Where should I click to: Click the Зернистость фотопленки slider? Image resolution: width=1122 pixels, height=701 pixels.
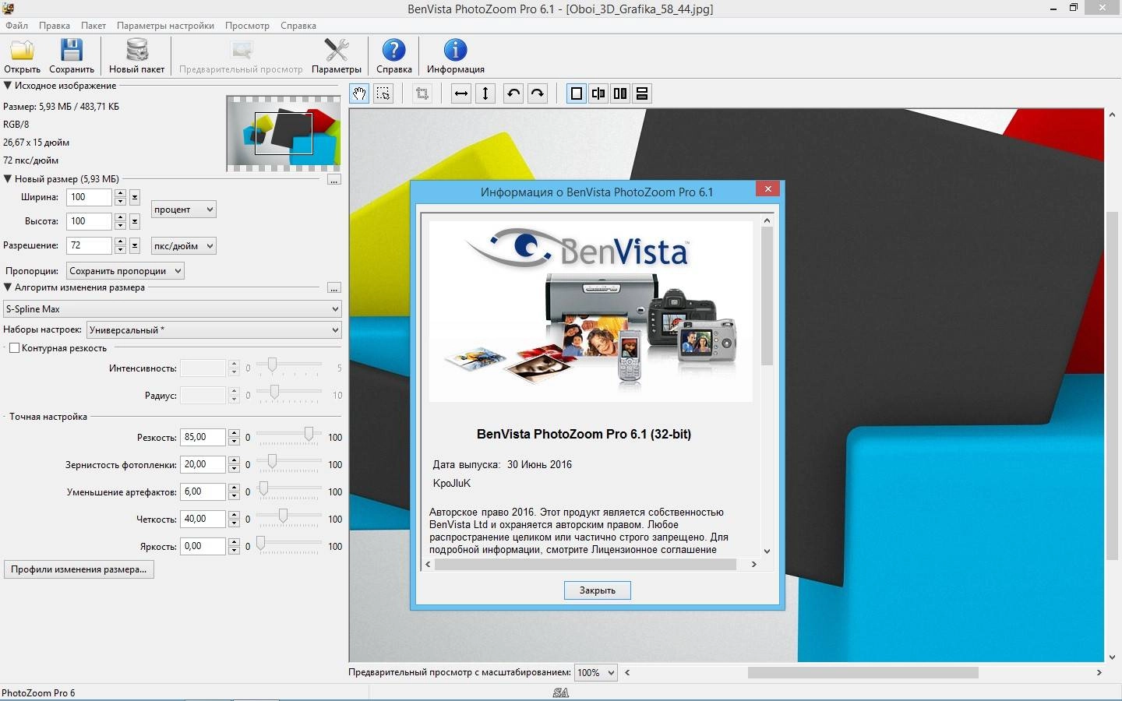289,463
